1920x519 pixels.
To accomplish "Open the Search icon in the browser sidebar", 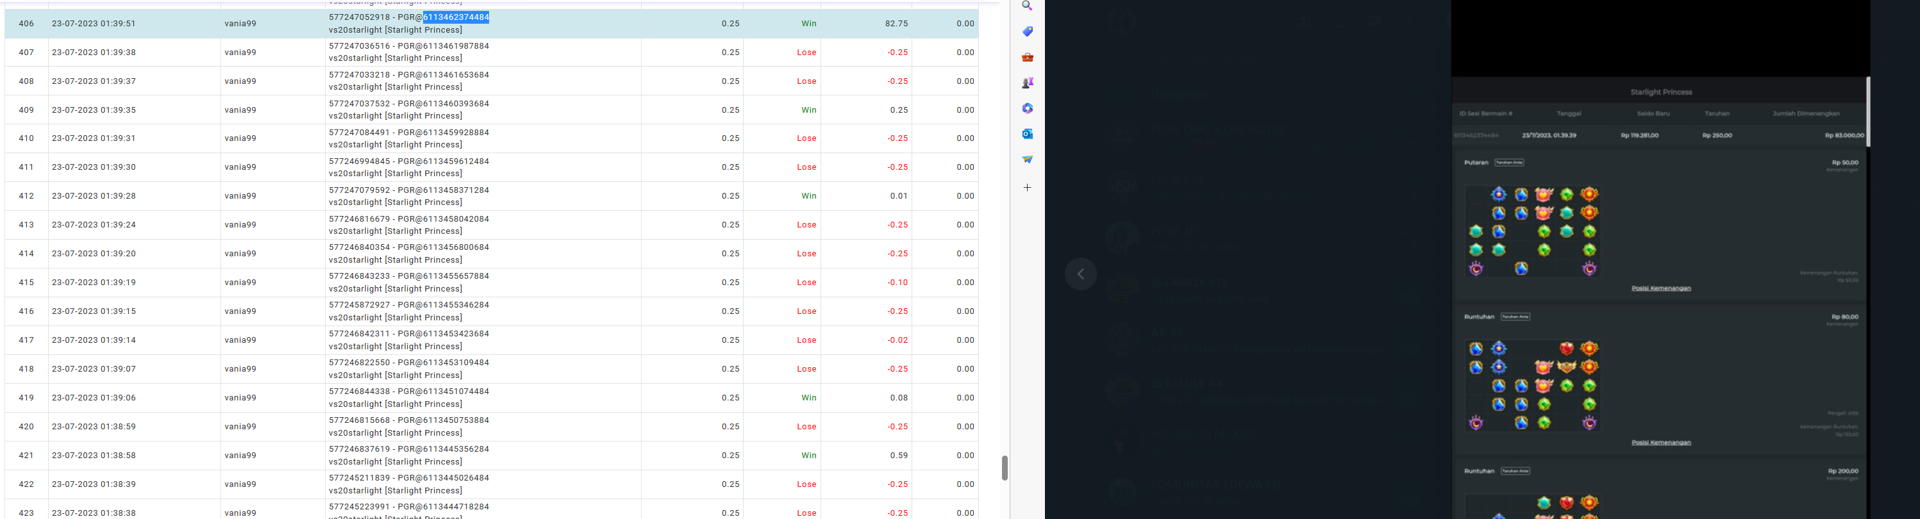I will (x=1027, y=5).
